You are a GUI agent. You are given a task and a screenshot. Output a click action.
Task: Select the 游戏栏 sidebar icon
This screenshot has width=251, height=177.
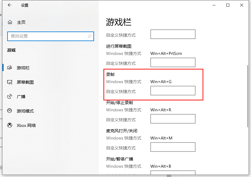point(10,68)
